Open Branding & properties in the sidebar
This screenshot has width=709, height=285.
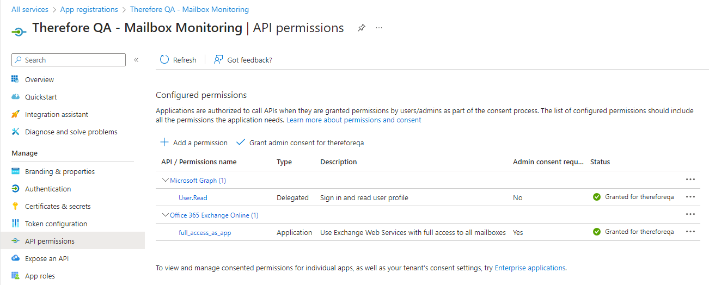click(x=60, y=171)
